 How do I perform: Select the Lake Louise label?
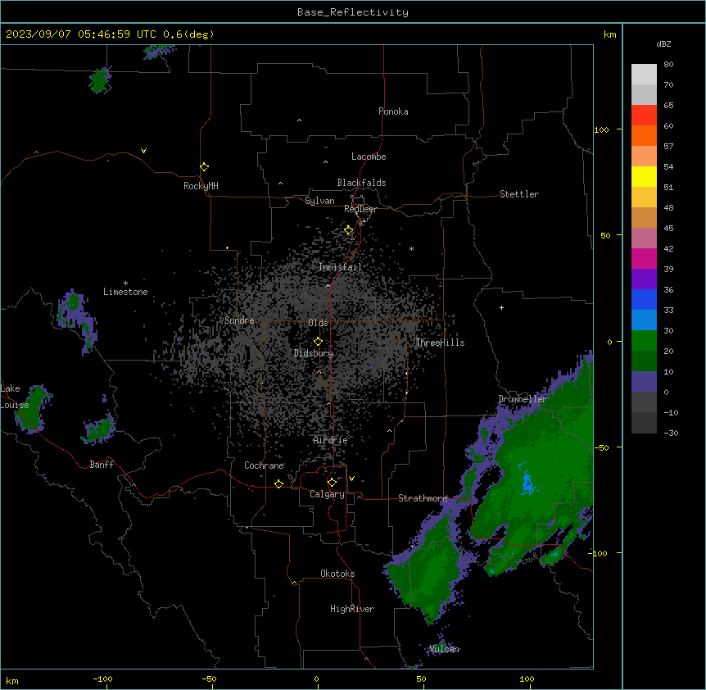15,397
